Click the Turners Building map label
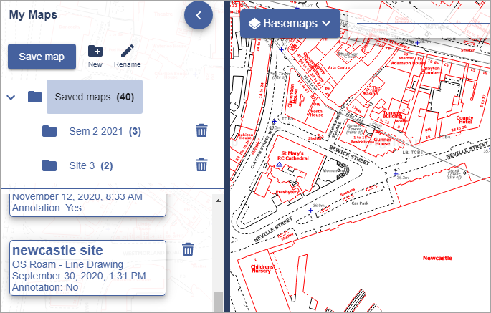491x313 pixels. pyautogui.click(x=392, y=115)
